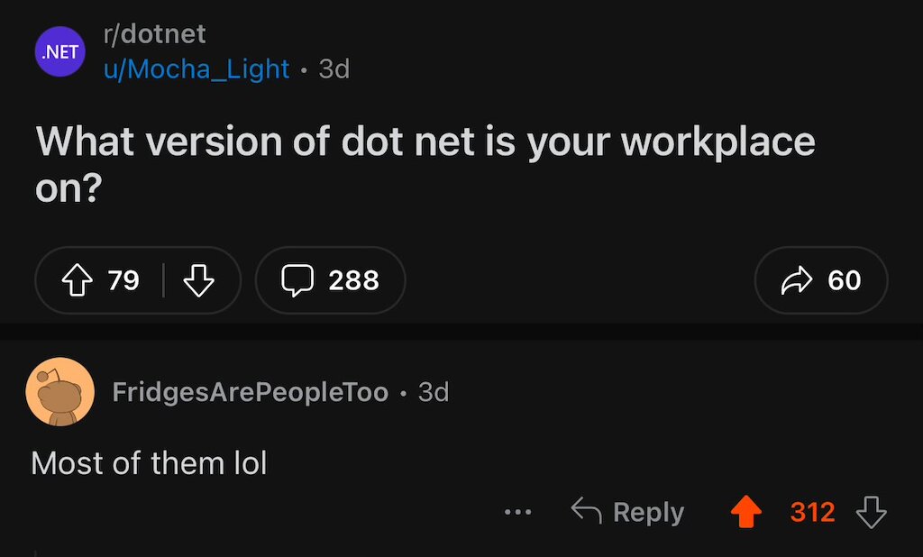This screenshot has width=923, height=557.
Task: Click the .NET subreddit avatar icon
Action: [59, 52]
